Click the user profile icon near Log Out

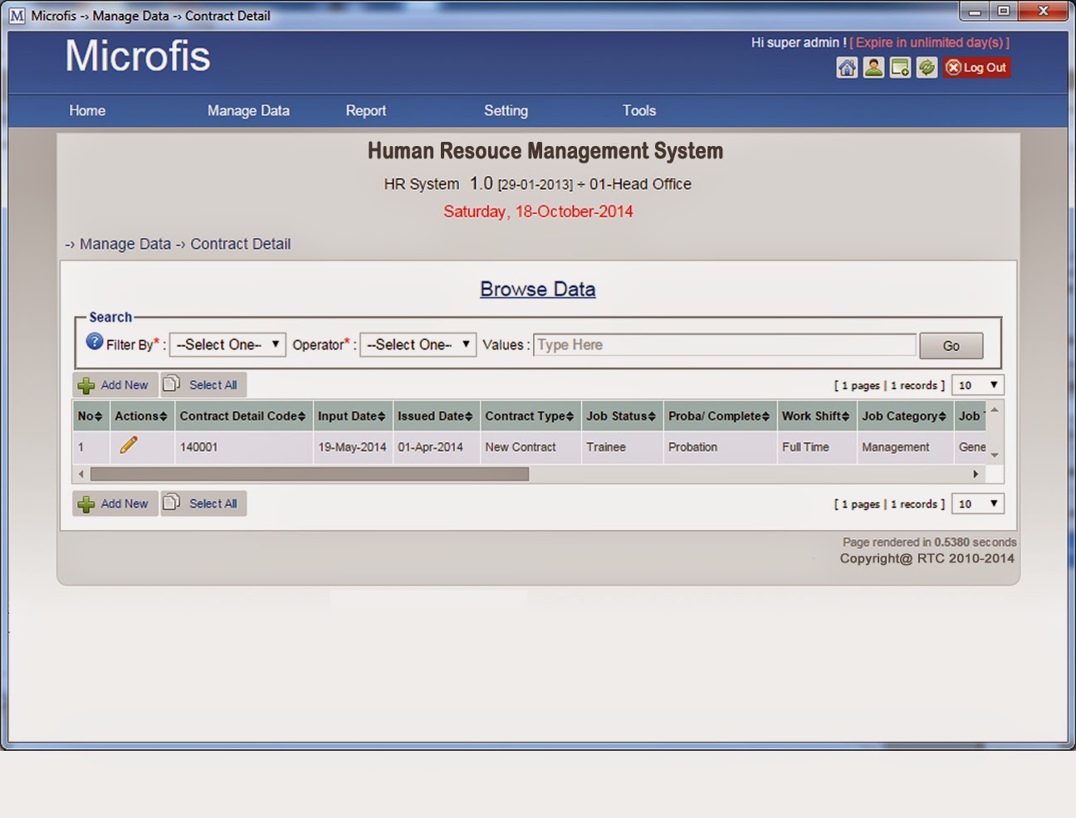coord(873,67)
